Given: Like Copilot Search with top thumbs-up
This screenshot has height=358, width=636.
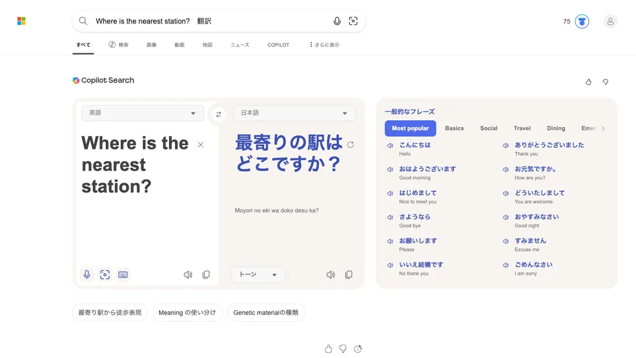Looking at the screenshot, I should coord(588,82).
